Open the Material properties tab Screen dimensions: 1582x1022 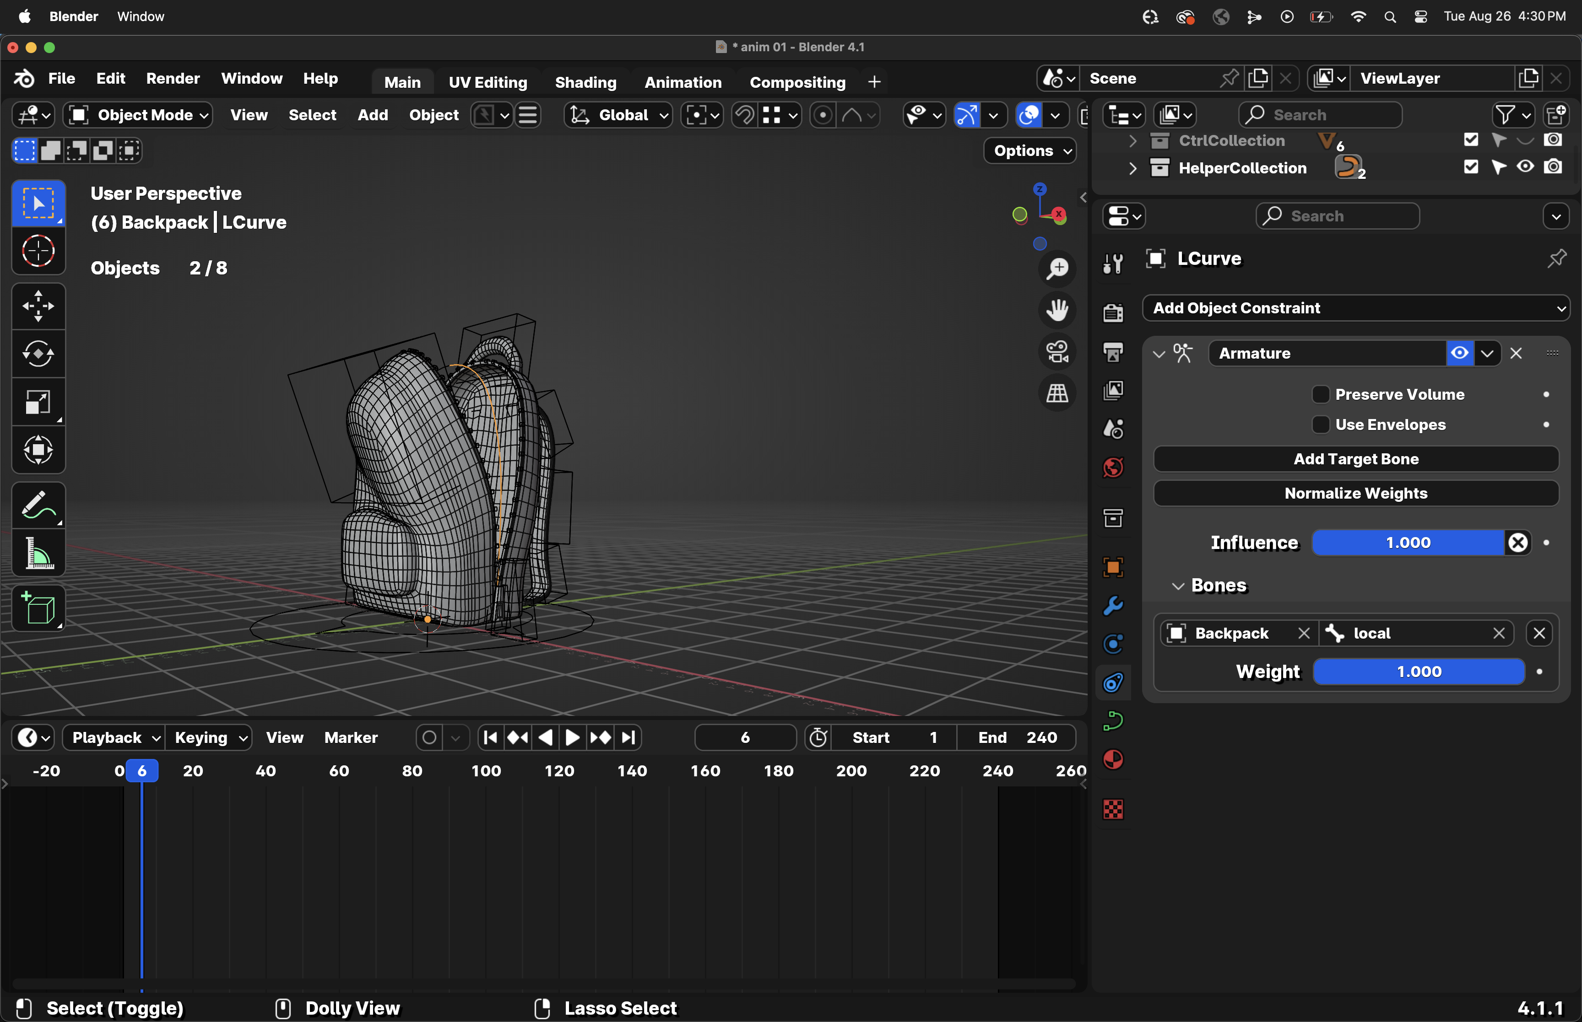point(1113,759)
